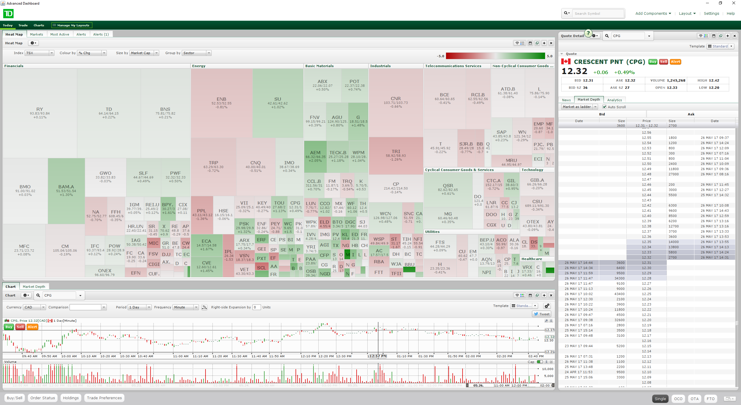741x405 pixels.
Task: Click the info icon on the price chart
Action: [x=551, y=321]
